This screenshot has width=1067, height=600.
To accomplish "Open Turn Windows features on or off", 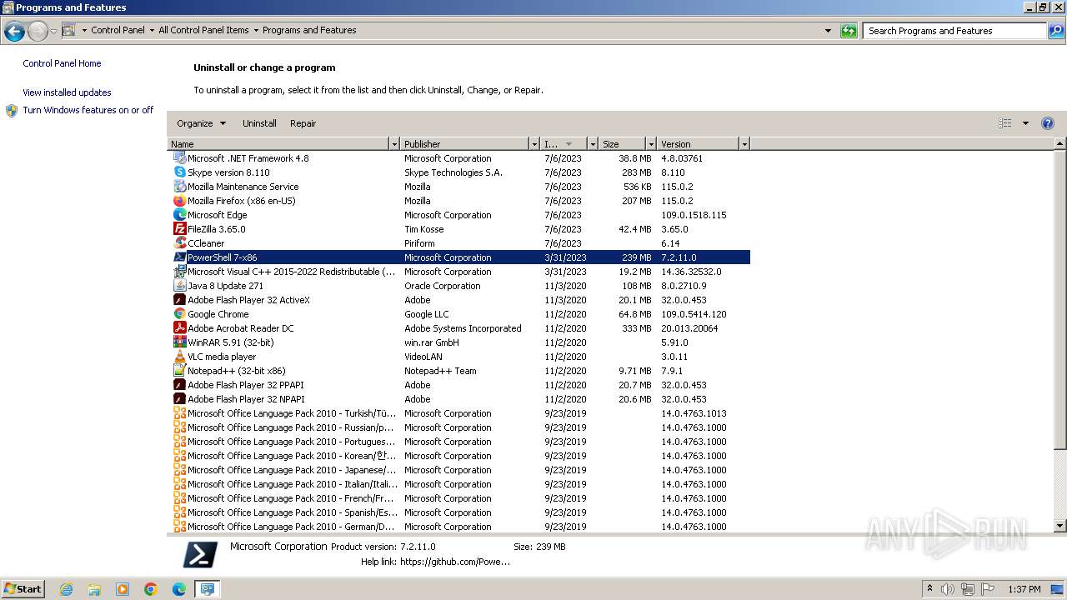I will pyautogui.click(x=88, y=110).
